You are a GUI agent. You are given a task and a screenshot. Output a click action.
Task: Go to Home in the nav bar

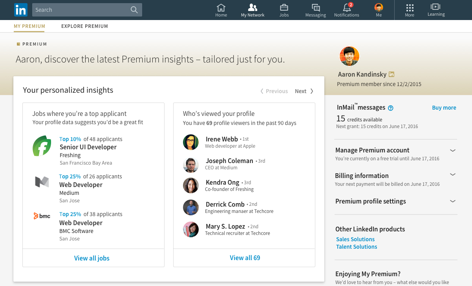[221, 10]
